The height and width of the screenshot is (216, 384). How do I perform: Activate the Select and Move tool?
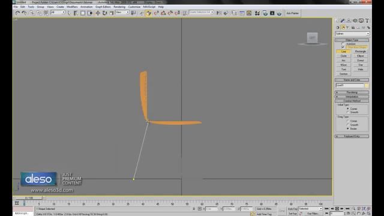point(98,13)
